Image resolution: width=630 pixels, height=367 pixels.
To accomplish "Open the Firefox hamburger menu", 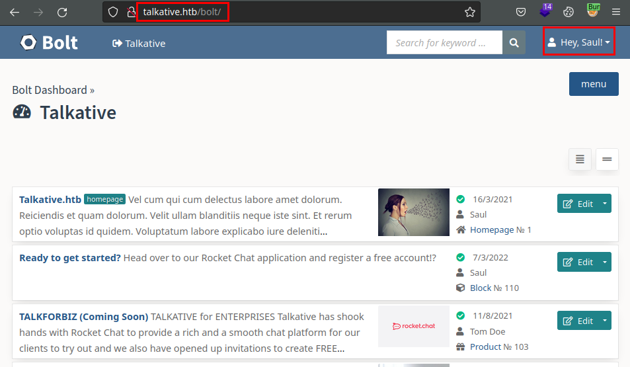I will coord(616,12).
